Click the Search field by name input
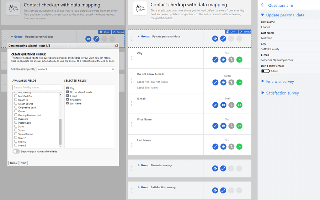 pyautogui.click(x=37, y=87)
